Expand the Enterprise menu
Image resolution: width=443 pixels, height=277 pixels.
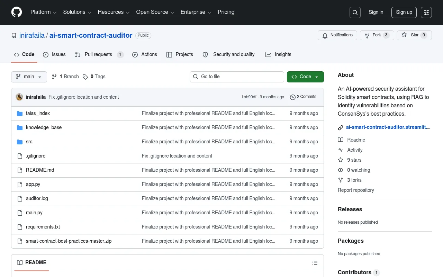[x=196, y=12]
